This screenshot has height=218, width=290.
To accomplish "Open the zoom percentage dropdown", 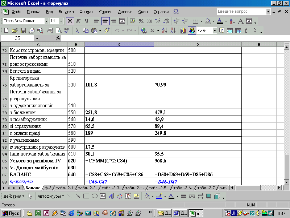I will 215,31.
